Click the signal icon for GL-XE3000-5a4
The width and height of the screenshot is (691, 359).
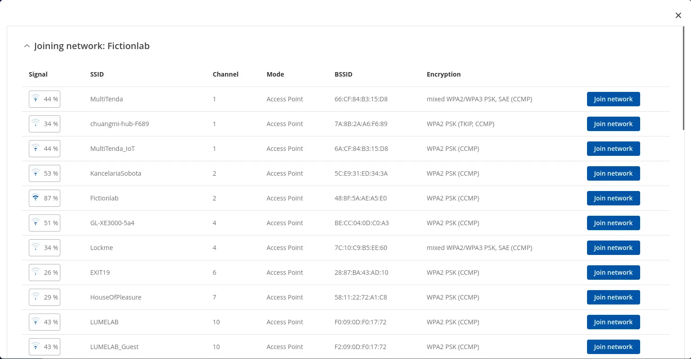pyautogui.click(x=36, y=223)
